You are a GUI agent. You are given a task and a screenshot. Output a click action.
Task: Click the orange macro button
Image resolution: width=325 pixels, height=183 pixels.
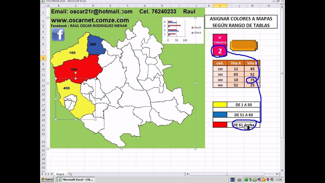(244, 45)
